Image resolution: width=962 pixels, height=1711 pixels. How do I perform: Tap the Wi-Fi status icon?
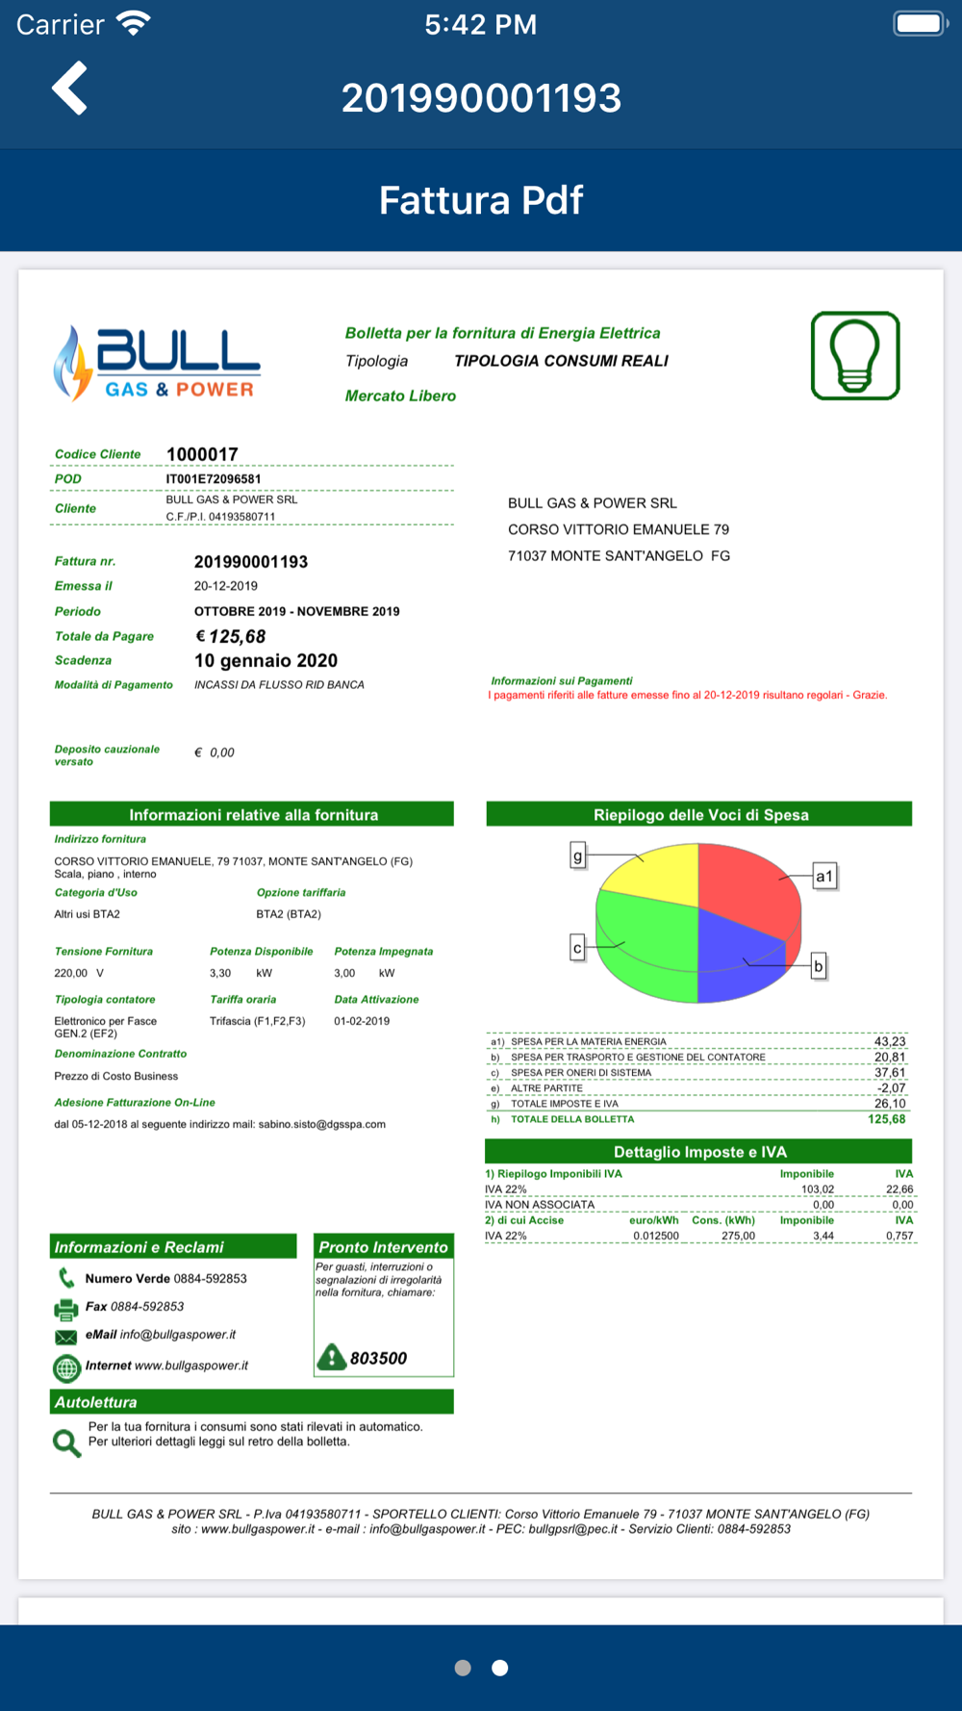133,23
